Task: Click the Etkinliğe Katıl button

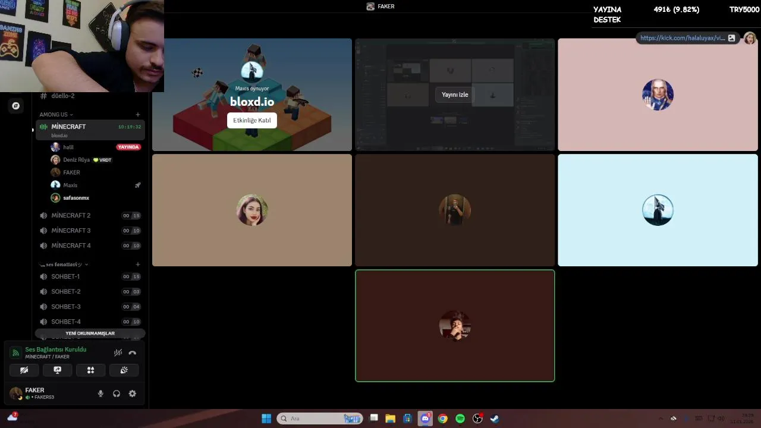Action: coord(252,121)
